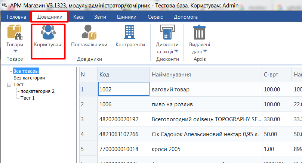
Task: Open the Сервіс tab
Action: 155,17
